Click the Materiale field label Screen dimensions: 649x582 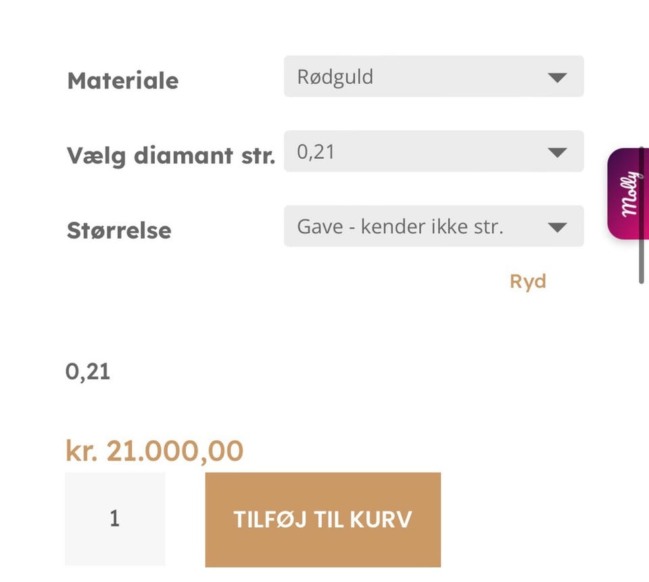point(123,80)
